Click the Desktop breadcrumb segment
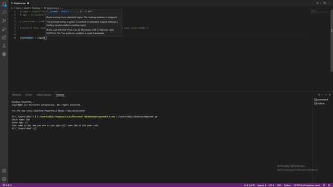Viewport: 333px width, 187px height. 36,8
